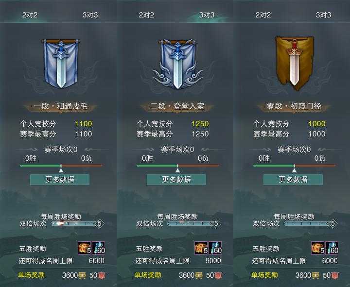Click the blue crystal 60 reward icon in right panel
The height and width of the screenshot is (287, 350).
332,248
